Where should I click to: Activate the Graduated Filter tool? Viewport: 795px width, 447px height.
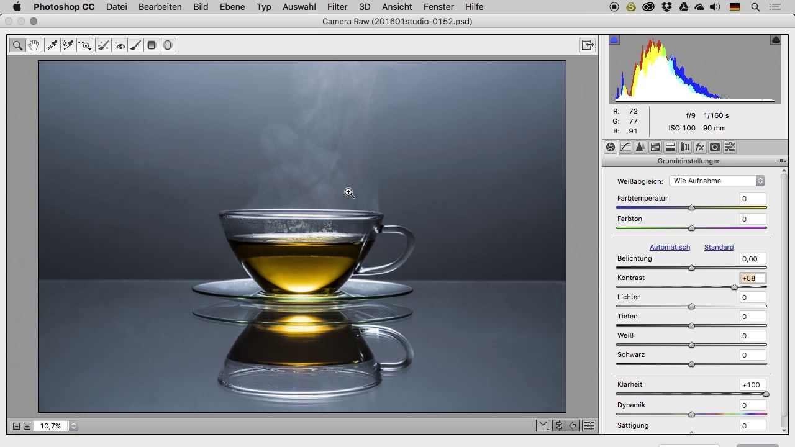point(152,45)
